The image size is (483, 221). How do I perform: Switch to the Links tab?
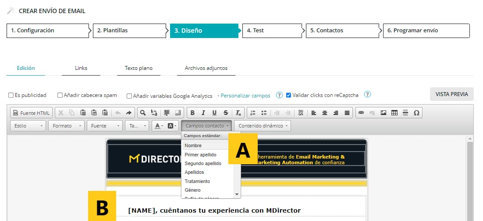pyautogui.click(x=81, y=68)
